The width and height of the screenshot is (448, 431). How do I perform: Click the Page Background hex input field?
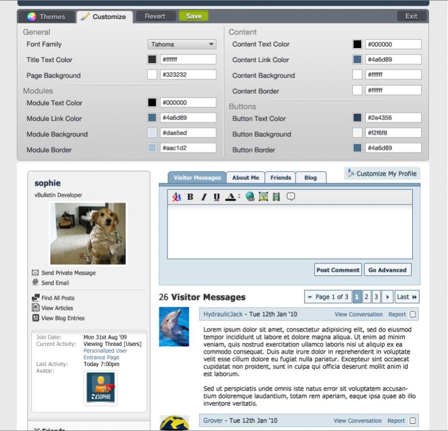(x=188, y=75)
